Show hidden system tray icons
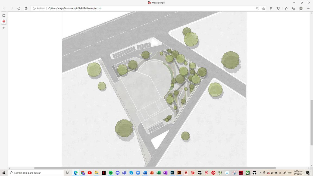The image size is (313, 176). (x=260, y=173)
